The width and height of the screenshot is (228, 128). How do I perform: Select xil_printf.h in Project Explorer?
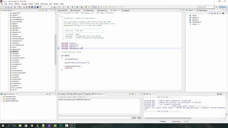[15, 77]
